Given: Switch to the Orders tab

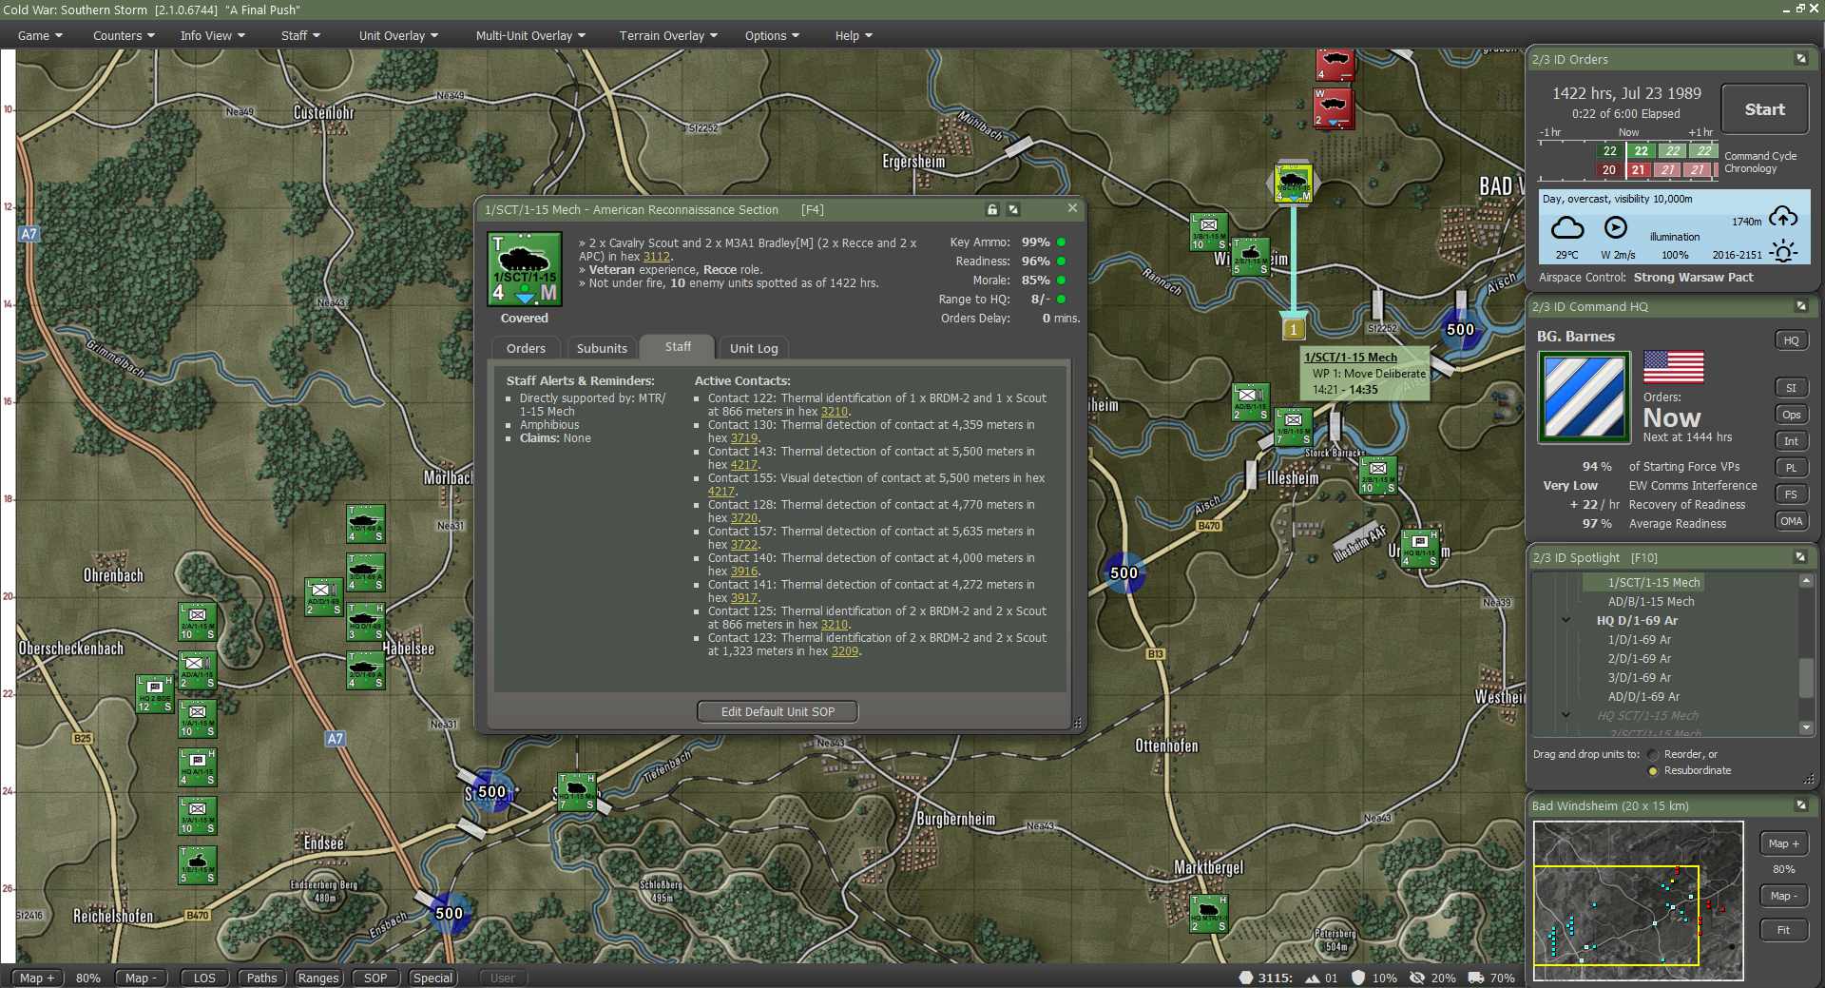Looking at the screenshot, I should click(526, 348).
